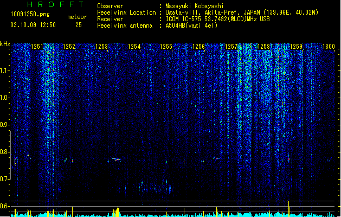Screen dimensions: 341x217
Task: Click the 1254 time marker
Action: tap(134, 47)
